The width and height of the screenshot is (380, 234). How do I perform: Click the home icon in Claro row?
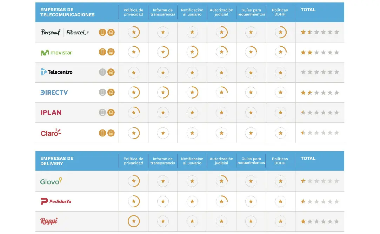pos(111,133)
